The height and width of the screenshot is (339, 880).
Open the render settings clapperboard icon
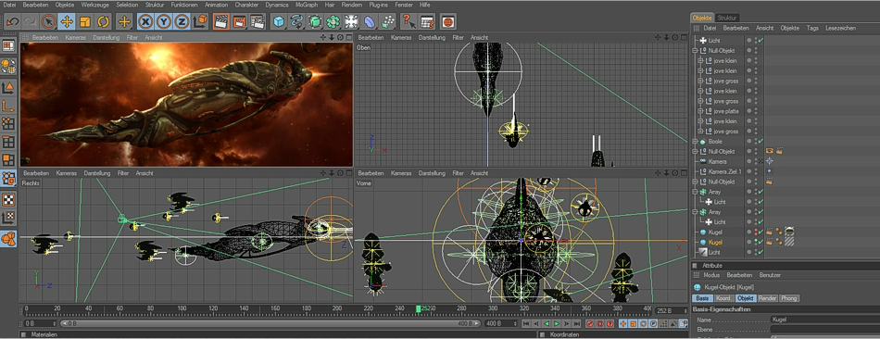click(258, 22)
